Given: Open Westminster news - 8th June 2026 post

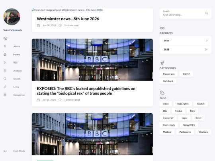Looking at the screenshot, I should [x=68, y=19].
